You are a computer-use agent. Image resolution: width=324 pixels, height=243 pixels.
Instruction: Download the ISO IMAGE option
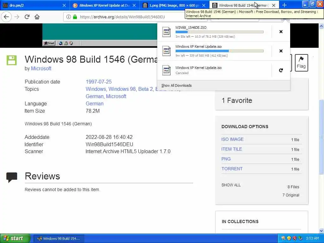point(232,139)
